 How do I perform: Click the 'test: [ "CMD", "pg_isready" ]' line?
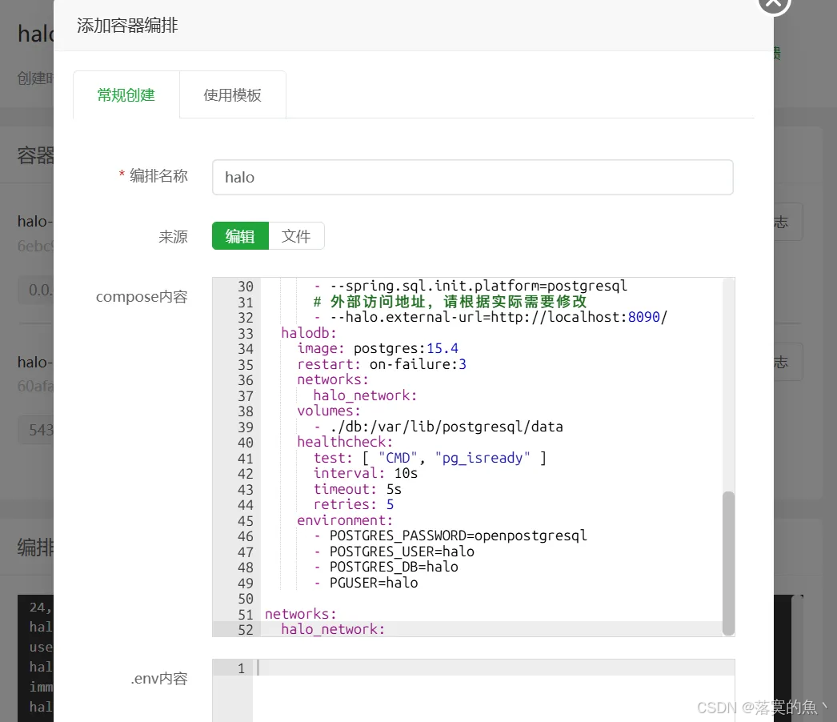(430, 458)
